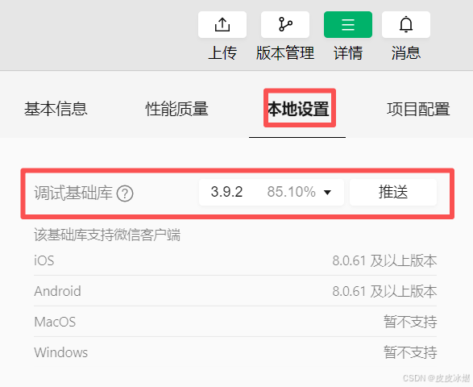Select the MacOS row label
The image size is (473, 387).
pyautogui.click(x=55, y=322)
